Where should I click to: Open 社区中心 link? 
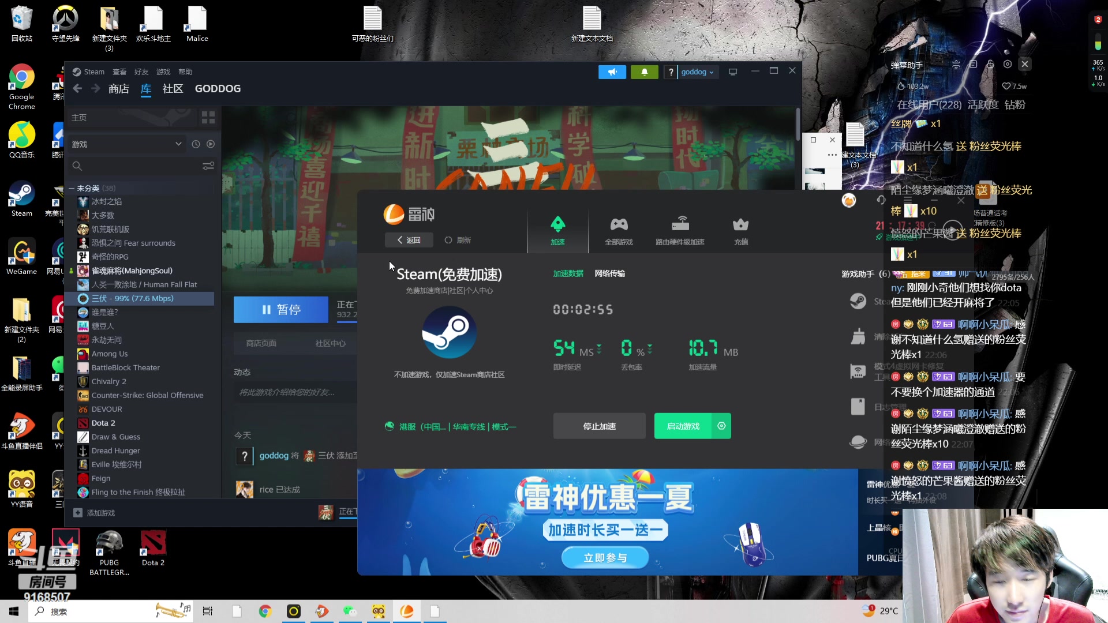click(x=331, y=343)
